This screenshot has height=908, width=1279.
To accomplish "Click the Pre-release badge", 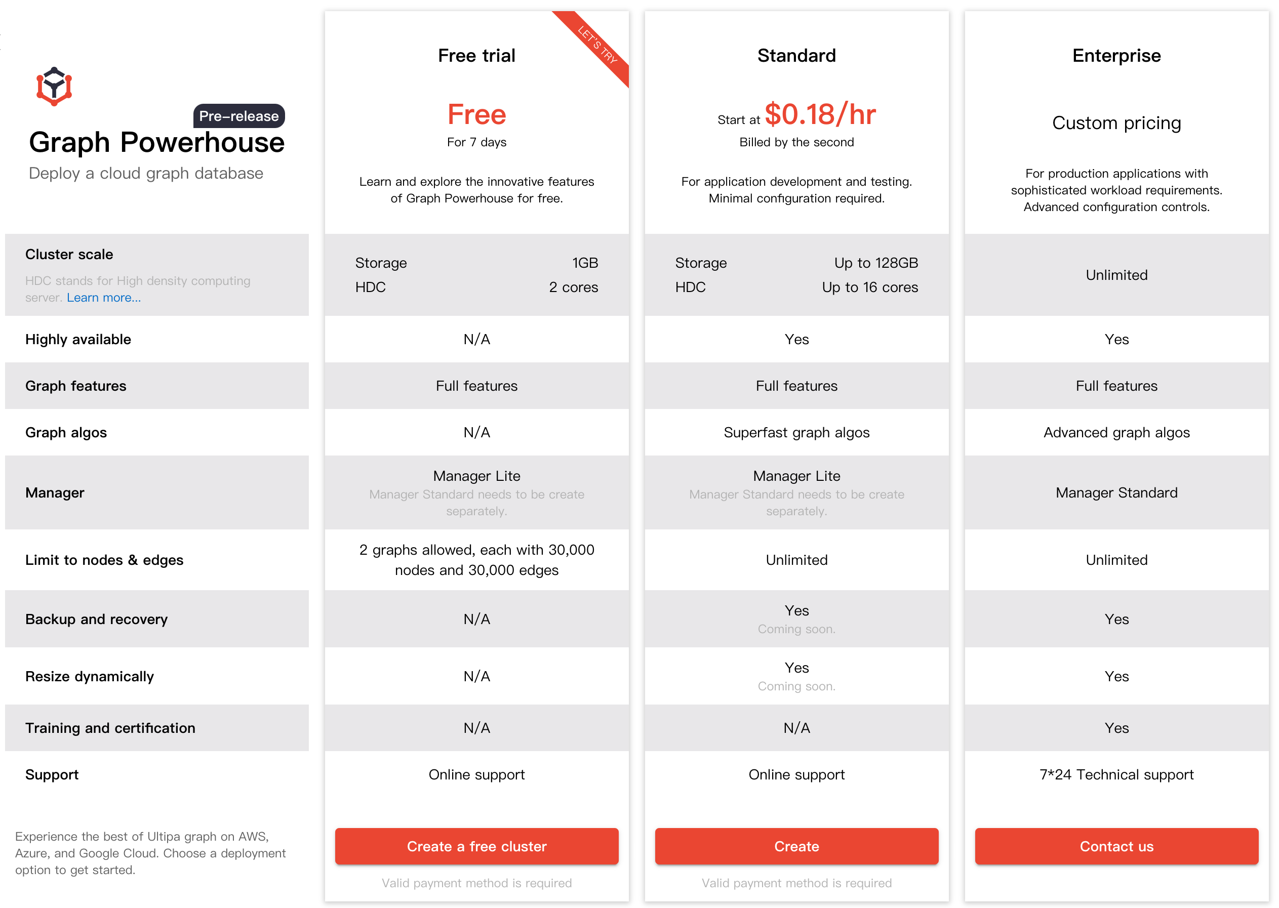I will (239, 116).
